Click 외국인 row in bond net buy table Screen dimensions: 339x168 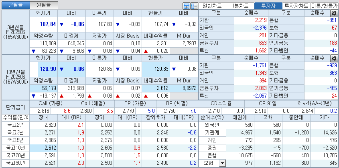click(212, 125)
